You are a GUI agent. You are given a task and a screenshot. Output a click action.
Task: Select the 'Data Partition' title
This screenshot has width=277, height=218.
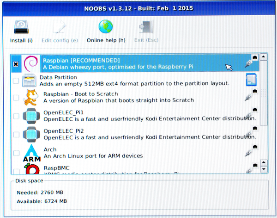click(x=58, y=77)
